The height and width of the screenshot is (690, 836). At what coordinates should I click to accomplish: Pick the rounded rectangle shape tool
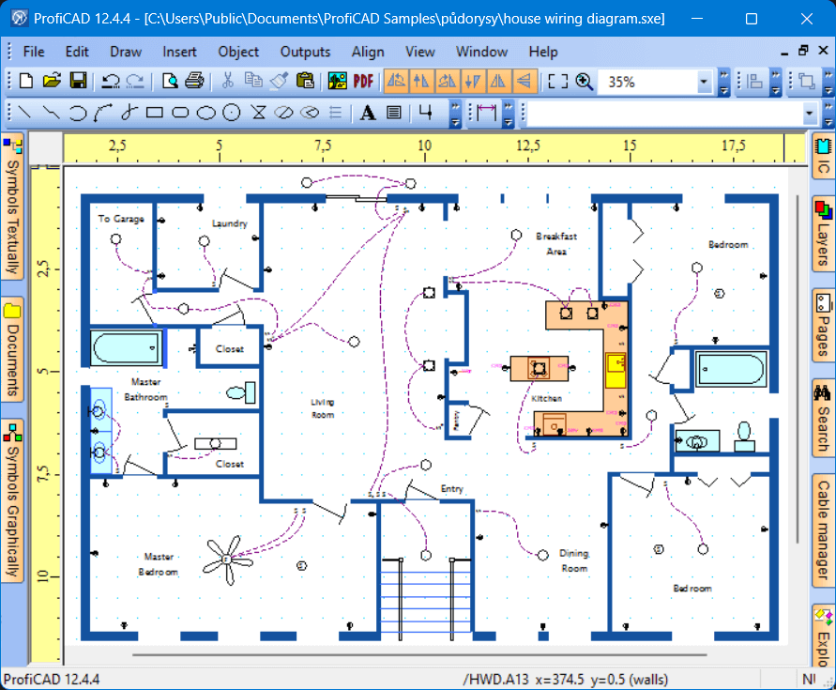[x=181, y=114]
